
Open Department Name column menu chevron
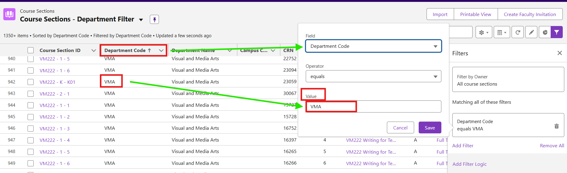point(230,51)
